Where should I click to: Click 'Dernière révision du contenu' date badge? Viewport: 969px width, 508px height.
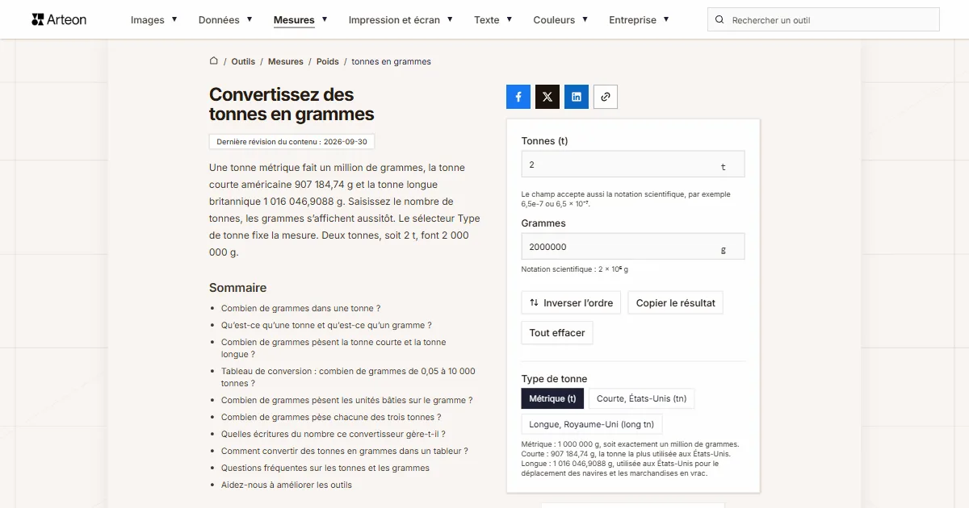(292, 142)
